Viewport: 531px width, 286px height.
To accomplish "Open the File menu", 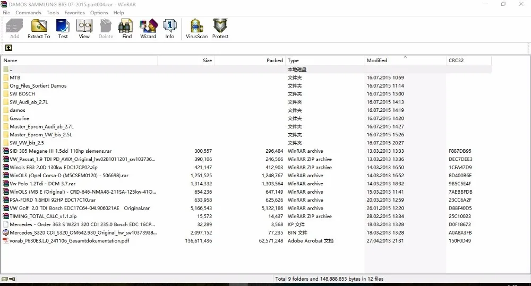I will pos(6,13).
